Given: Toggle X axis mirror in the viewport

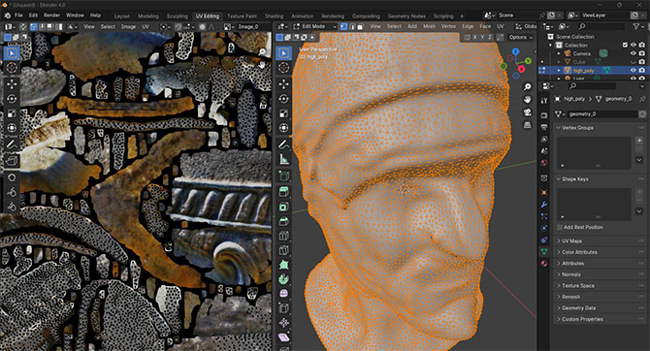Looking at the screenshot, I should click(x=475, y=37).
